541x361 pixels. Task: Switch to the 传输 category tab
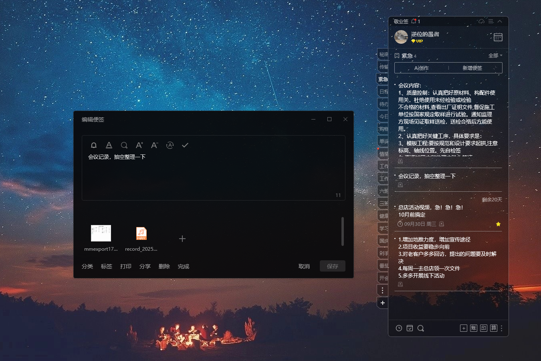(x=383, y=67)
